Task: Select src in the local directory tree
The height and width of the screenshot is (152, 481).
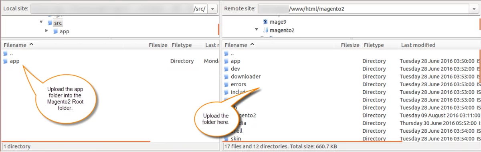Action: pyautogui.click(x=58, y=23)
